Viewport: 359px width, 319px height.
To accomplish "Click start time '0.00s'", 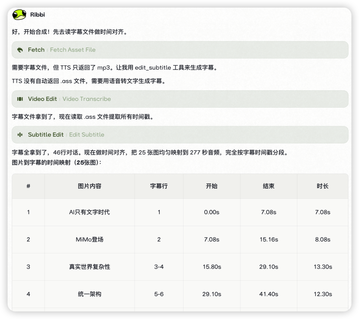I will [x=212, y=212].
